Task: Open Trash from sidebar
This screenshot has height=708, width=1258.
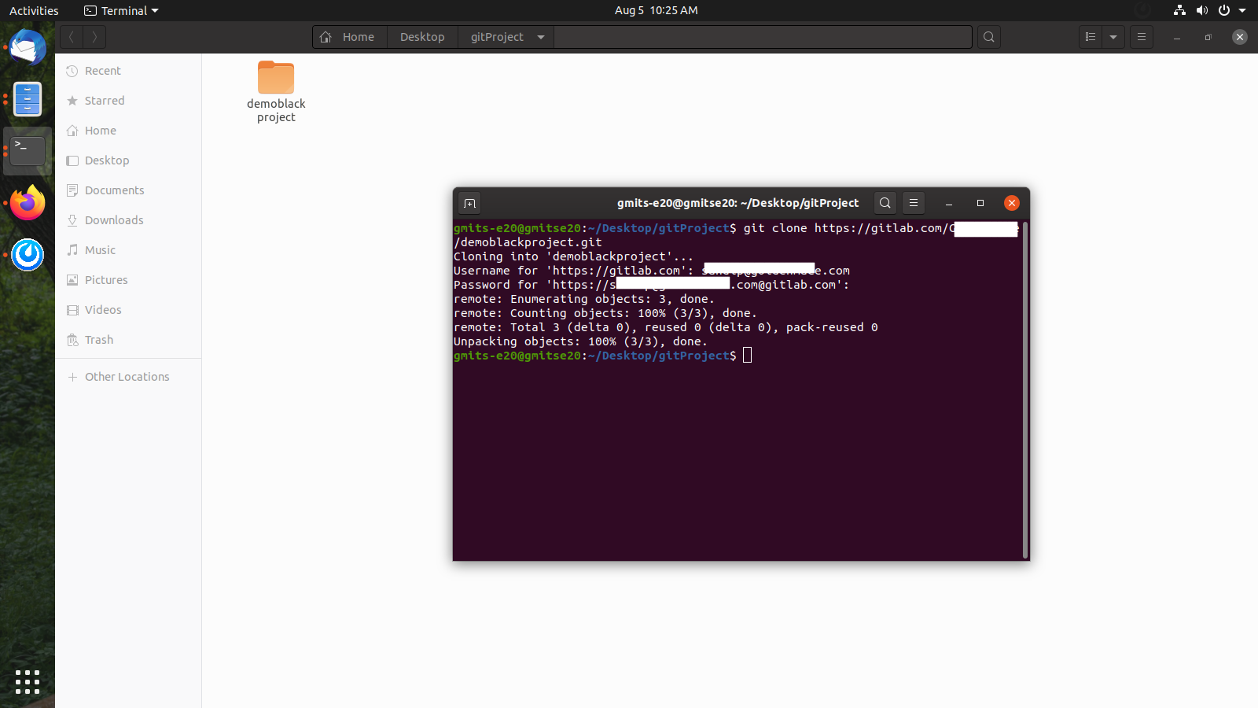Action: point(99,340)
